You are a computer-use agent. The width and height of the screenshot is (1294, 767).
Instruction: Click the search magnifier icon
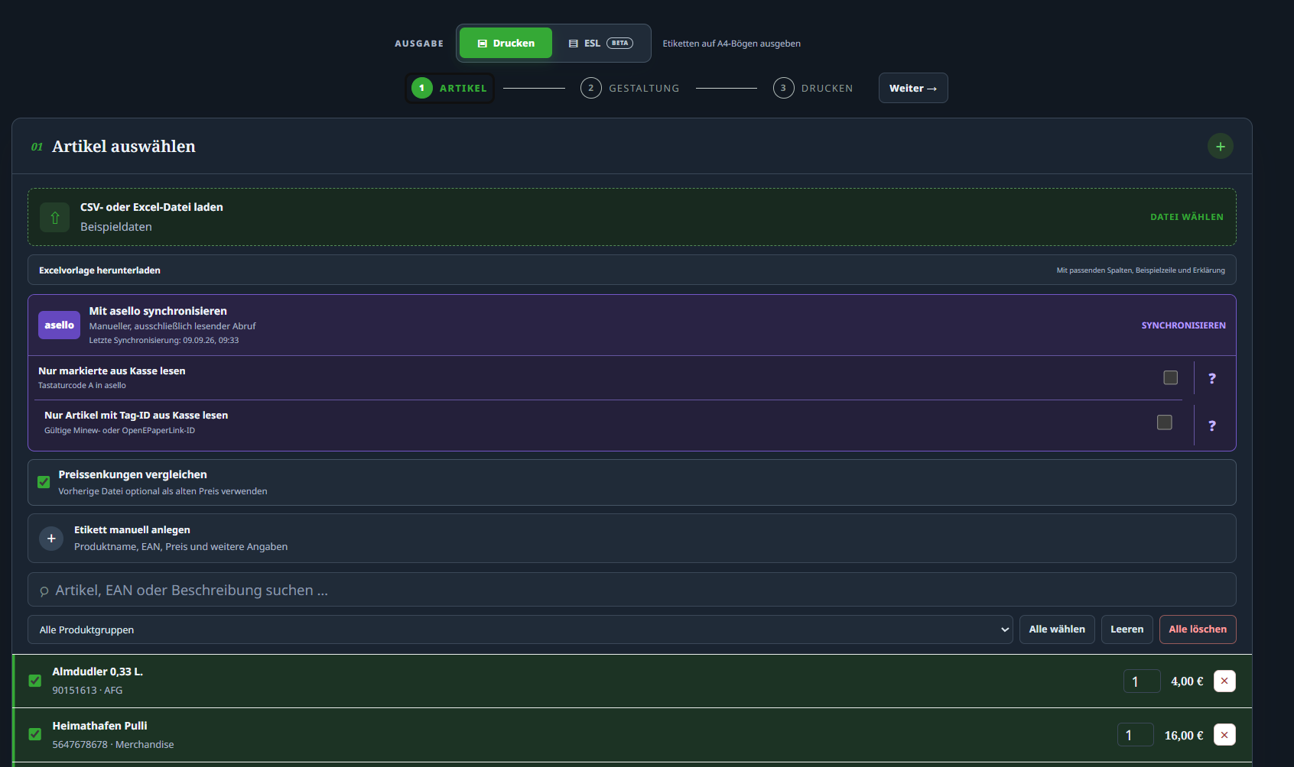(44, 591)
